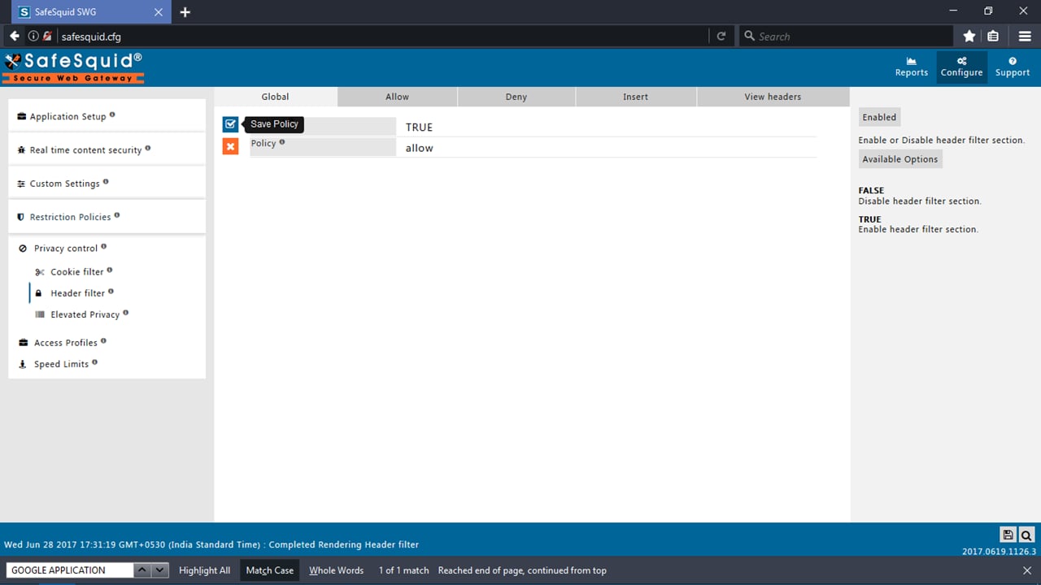Toggle Highlight All in find bar
Image resolution: width=1041 pixels, height=585 pixels.
click(204, 570)
